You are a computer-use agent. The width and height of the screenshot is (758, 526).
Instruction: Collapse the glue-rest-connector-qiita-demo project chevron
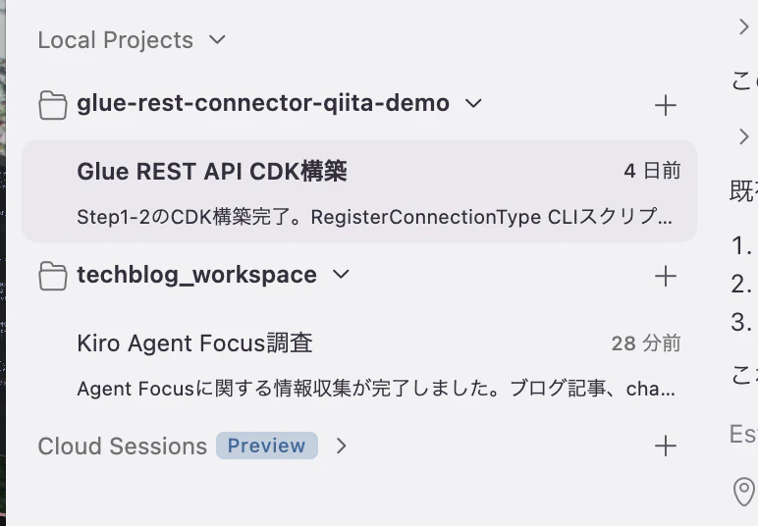coord(473,103)
